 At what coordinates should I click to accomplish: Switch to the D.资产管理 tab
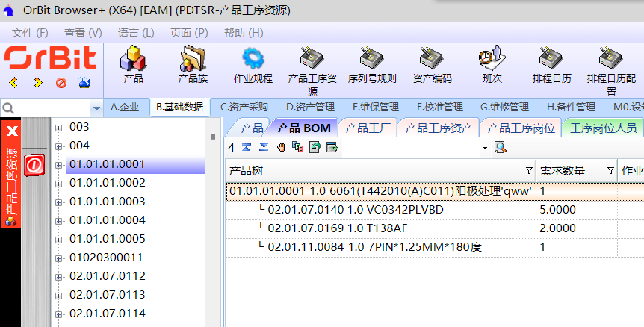[310, 108]
